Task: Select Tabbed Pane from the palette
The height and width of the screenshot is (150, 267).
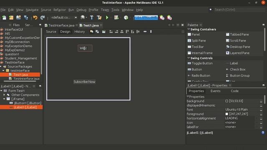Action: click(237, 35)
